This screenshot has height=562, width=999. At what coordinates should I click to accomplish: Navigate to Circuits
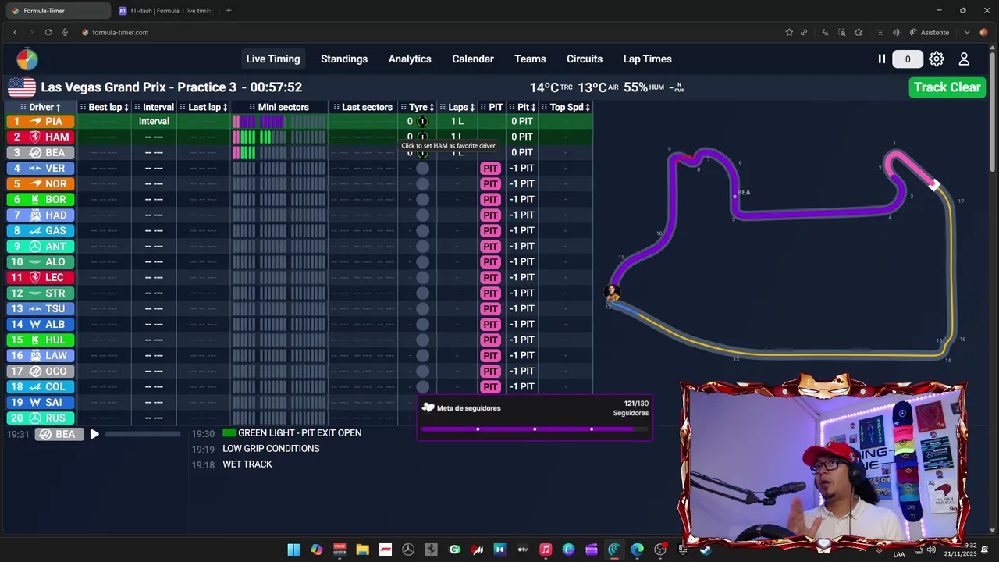(585, 59)
